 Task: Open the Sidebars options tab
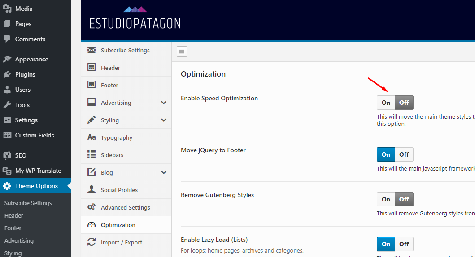coord(126,155)
